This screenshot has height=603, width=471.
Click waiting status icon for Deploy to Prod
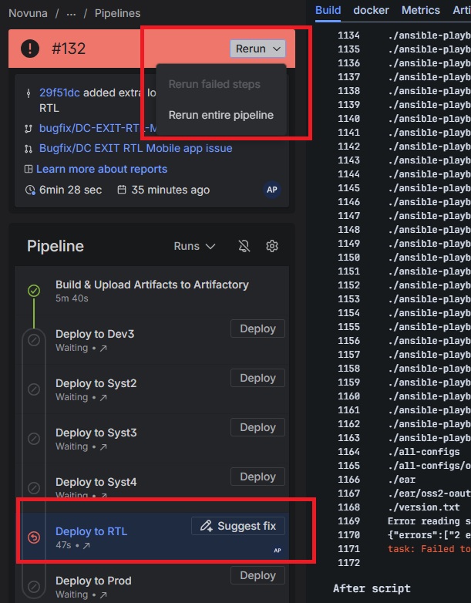click(34, 587)
